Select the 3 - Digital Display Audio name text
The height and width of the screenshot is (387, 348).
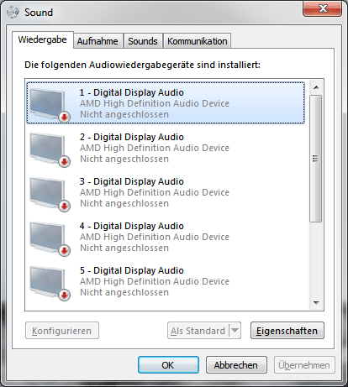pyautogui.click(x=132, y=181)
